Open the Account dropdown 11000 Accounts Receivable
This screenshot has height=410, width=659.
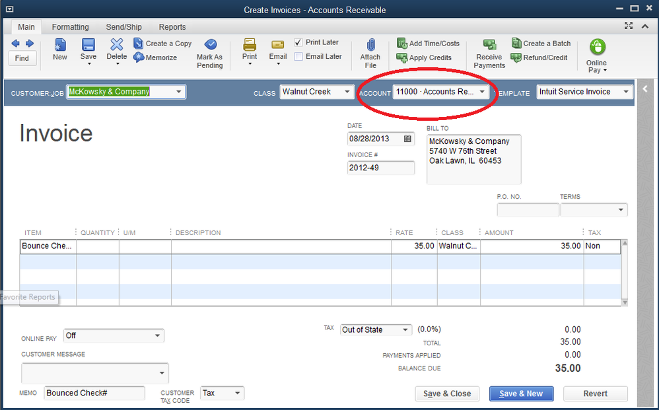[482, 92]
